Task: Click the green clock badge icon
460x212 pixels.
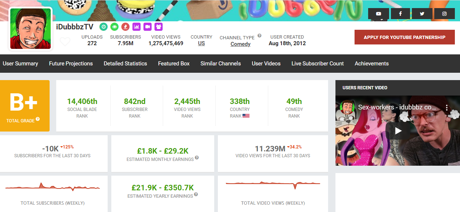Action: click(104, 26)
